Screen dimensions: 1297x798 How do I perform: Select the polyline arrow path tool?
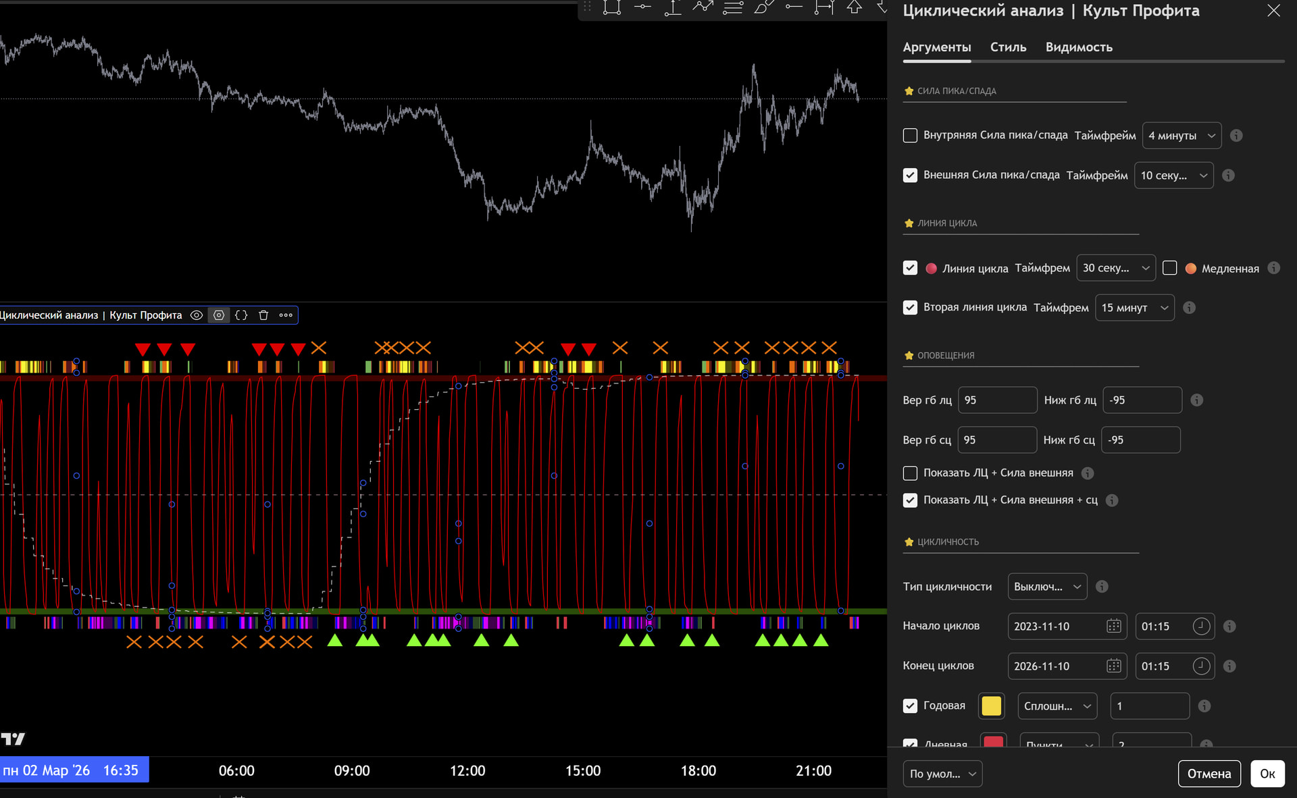click(x=703, y=7)
